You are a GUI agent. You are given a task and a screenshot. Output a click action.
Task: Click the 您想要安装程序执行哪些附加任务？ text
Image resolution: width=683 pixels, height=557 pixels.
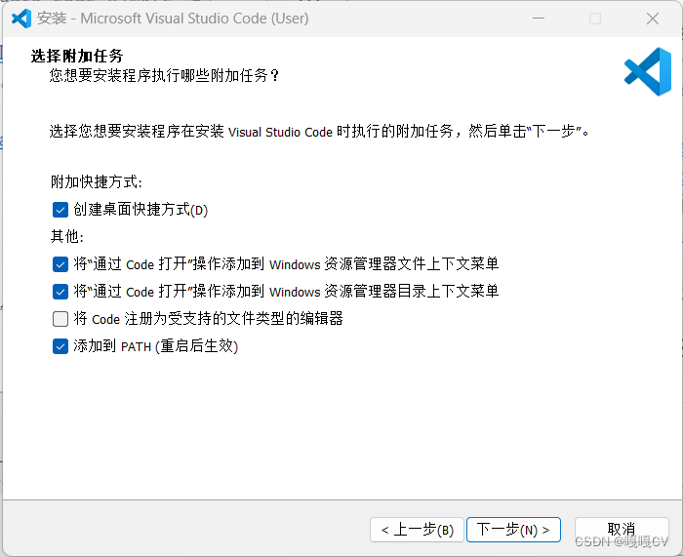(x=164, y=76)
